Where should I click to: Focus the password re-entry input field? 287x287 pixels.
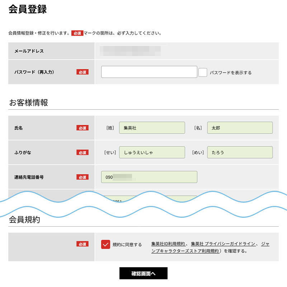pos(149,72)
